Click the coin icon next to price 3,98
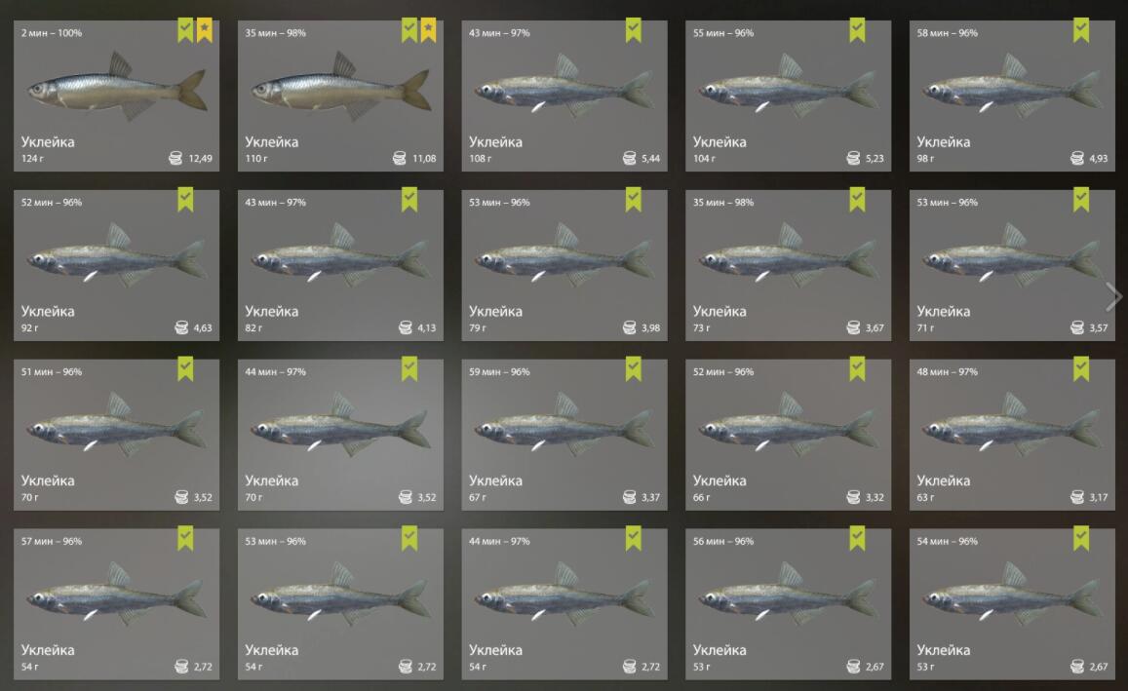1128x691 pixels. point(630,327)
